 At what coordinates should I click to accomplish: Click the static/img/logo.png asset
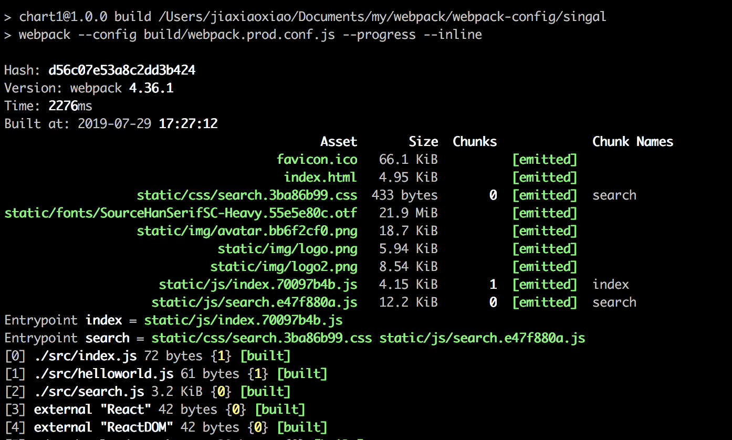click(x=287, y=249)
